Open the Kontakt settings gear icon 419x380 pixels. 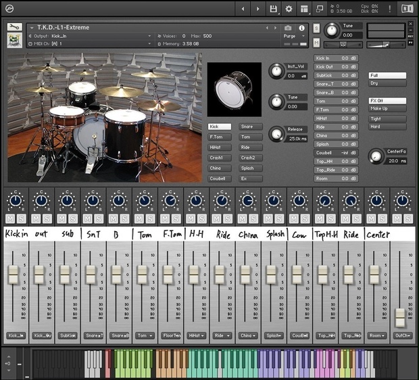(289, 9)
